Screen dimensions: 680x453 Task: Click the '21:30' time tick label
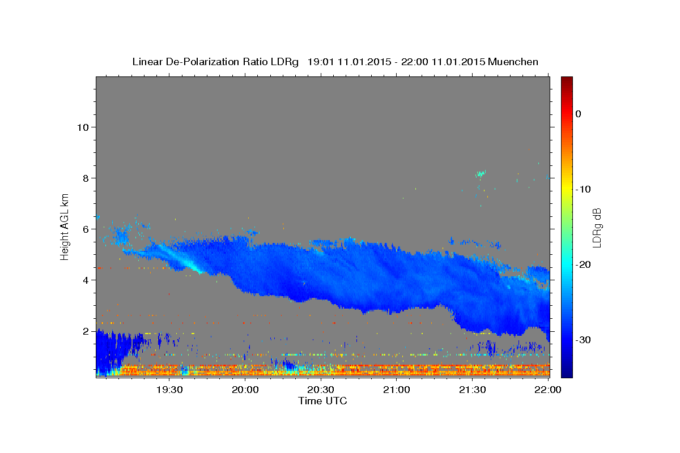tap(472, 390)
